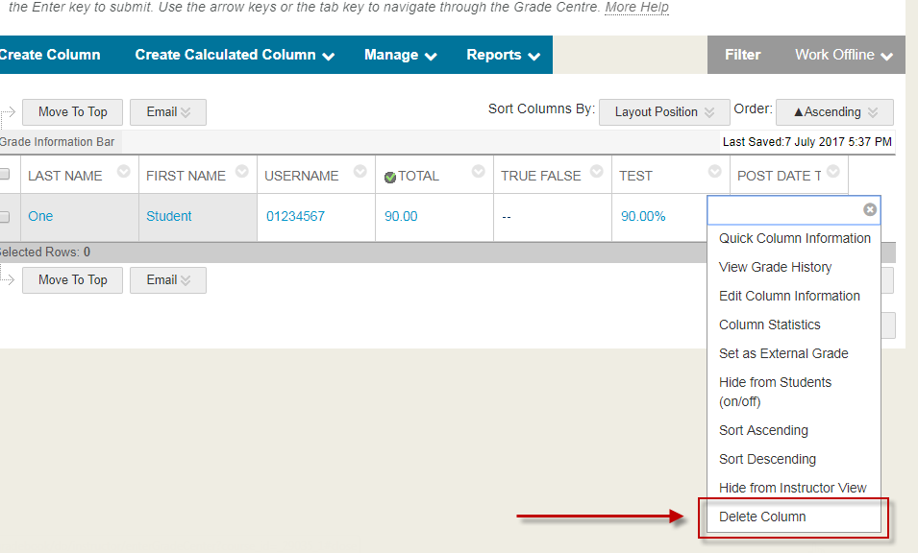Toggle the select-all checkbox in header row
Screen dimensions: 918x553
coord(5,175)
